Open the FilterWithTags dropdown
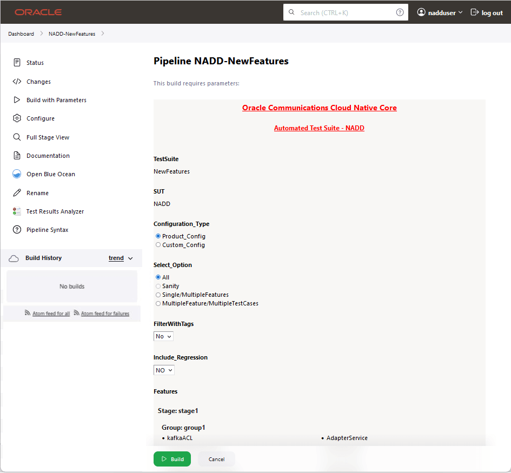Viewport: 511px width, 473px height. coord(163,336)
